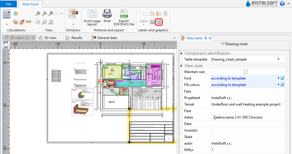Viewport: 292px width, 154px height.
Task: Click the Temat value field
Action: click(x=246, y=104)
